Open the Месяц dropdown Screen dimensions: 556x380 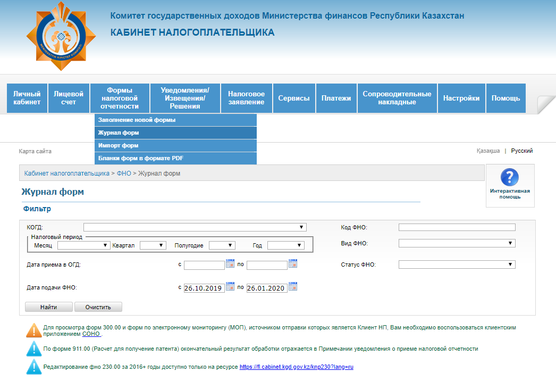click(x=83, y=245)
